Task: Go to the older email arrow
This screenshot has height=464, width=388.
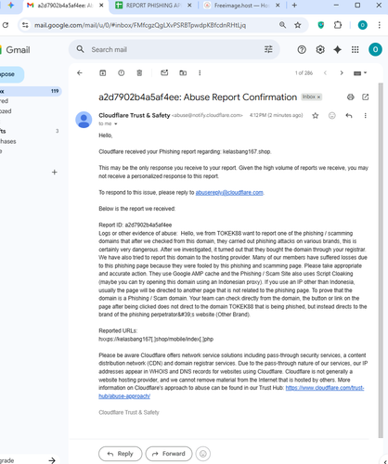Action: pos(342,73)
